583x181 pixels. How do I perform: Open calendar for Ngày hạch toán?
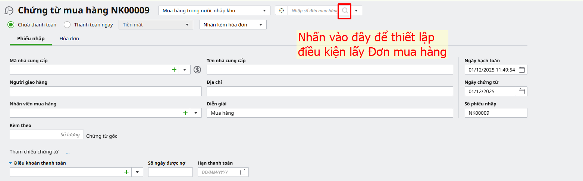pyautogui.click(x=522, y=70)
